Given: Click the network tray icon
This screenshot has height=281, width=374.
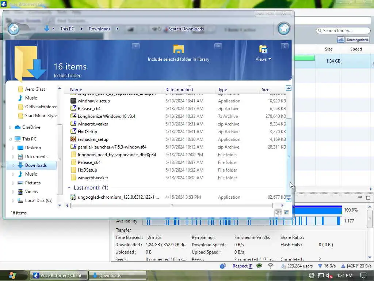Looking at the screenshot, I should (321, 276).
